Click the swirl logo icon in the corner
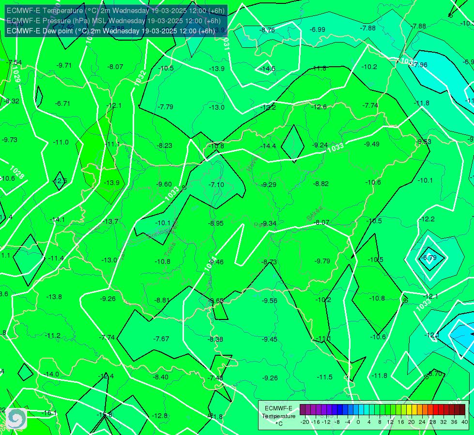Screen dimensions: 474x435 tap(16, 419)
